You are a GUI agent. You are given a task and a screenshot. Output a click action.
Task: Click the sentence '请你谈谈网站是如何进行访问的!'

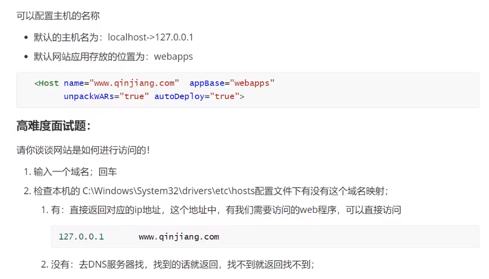point(83,150)
